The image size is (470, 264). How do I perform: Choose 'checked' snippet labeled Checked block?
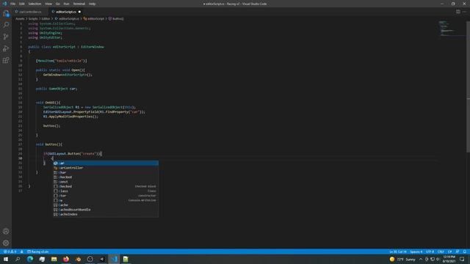[106, 186]
